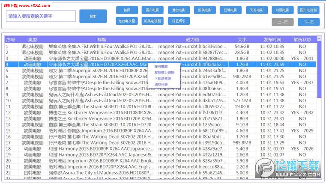
Task: Click row number 16 in the list
Action: point(8,137)
